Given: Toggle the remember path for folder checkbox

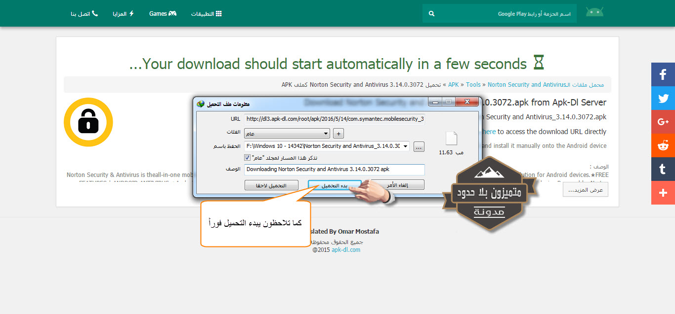Looking at the screenshot, I should point(248,158).
